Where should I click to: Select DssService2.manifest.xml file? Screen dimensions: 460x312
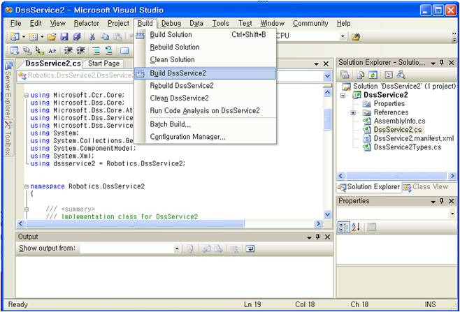[x=414, y=138]
